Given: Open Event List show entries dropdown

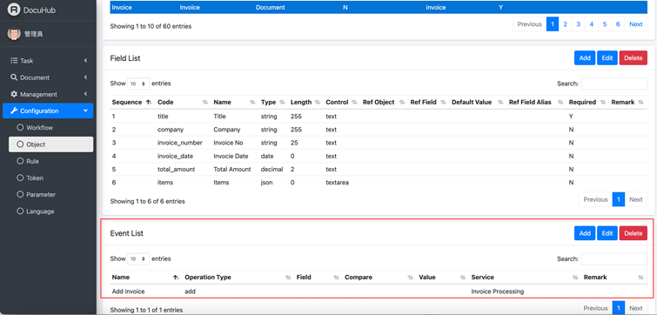Looking at the screenshot, I should [138, 258].
